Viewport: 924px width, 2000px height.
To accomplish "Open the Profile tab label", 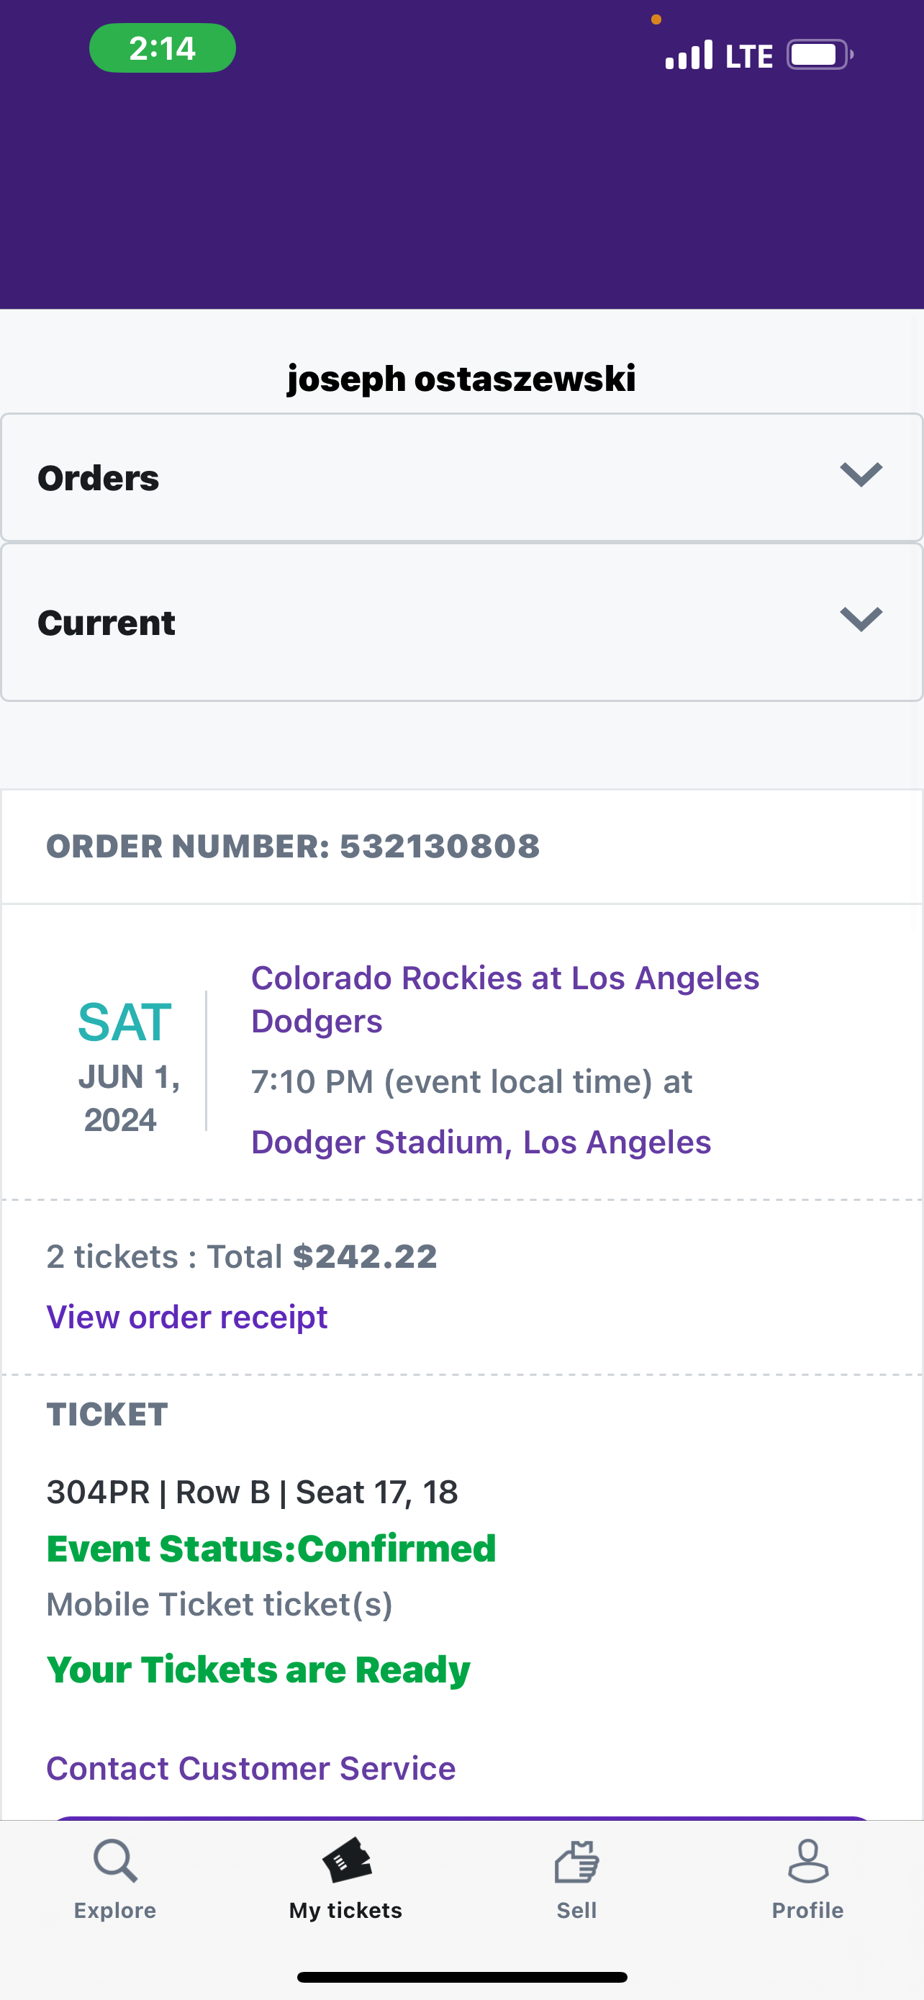I will pos(807,1910).
